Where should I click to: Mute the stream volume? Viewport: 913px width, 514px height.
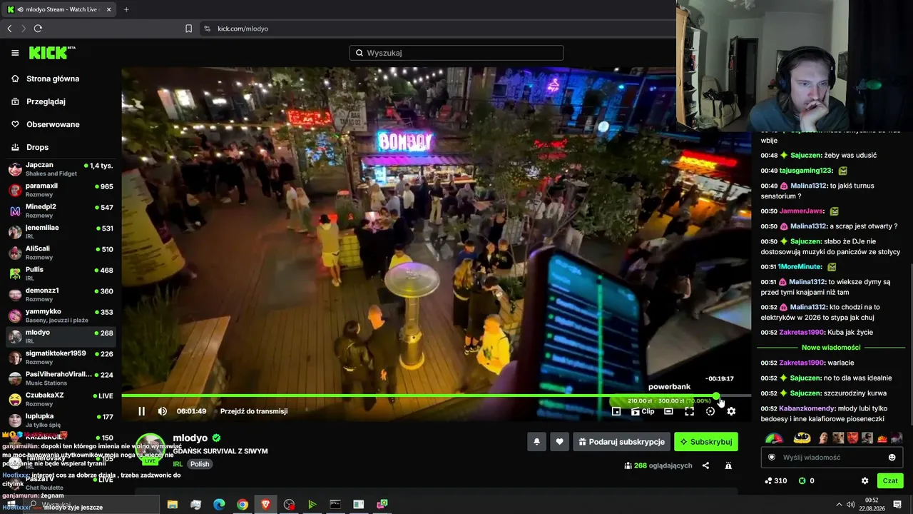point(163,411)
